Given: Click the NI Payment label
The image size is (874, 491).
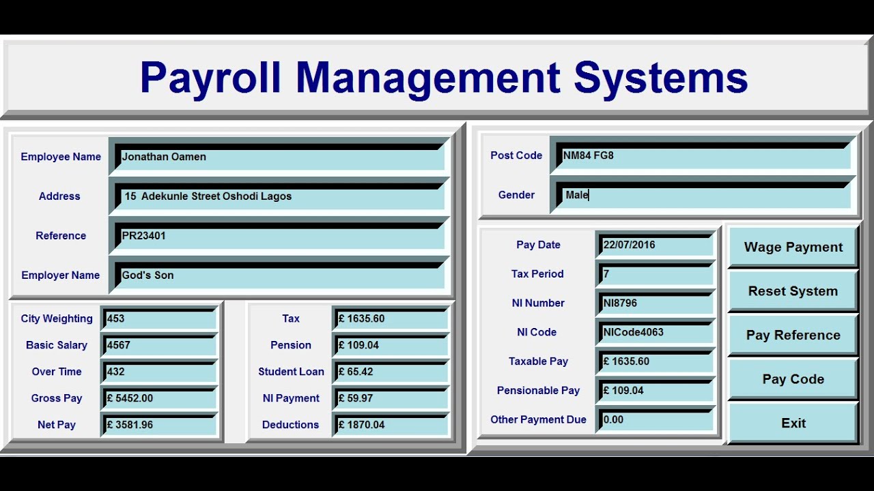Looking at the screenshot, I should [x=291, y=398].
